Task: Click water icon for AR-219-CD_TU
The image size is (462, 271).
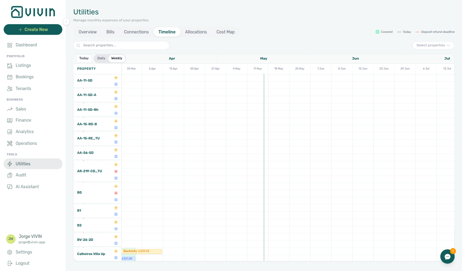Action: tap(116, 178)
